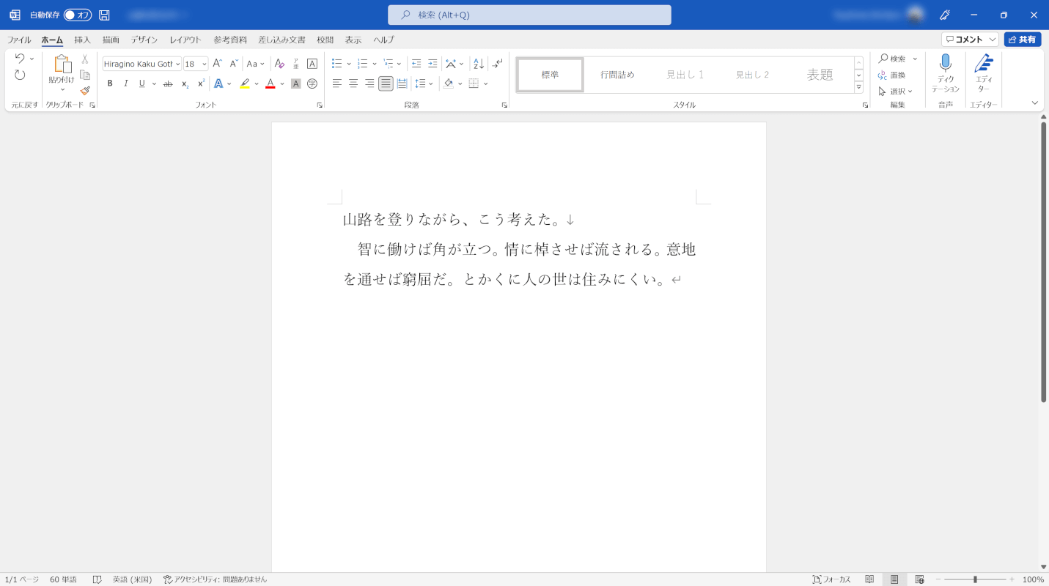The height and width of the screenshot is (586, 1049).
Task: Show or hide paragraph marks
Action: tap(498, 64)
